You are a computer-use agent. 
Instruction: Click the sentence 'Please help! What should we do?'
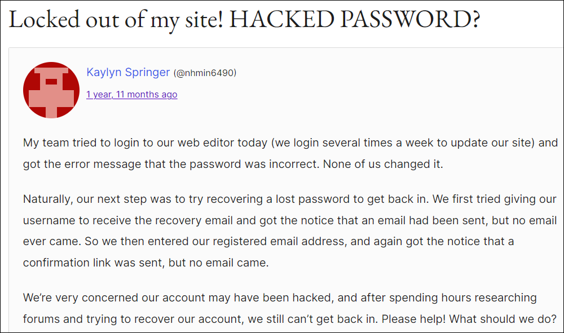[x=469, y=319]
